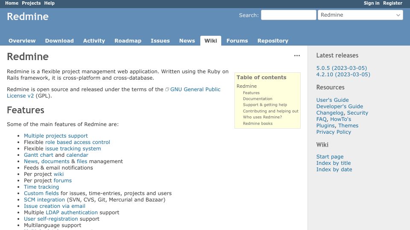Open Projects in the top menu
Viewport: 410px width, 230px height.
coord(31,3)
